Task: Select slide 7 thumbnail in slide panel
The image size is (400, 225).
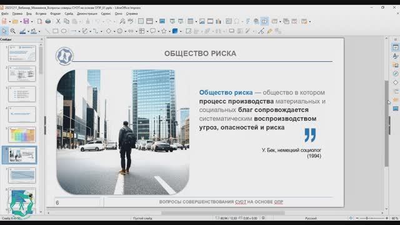Action: [22, 175]
